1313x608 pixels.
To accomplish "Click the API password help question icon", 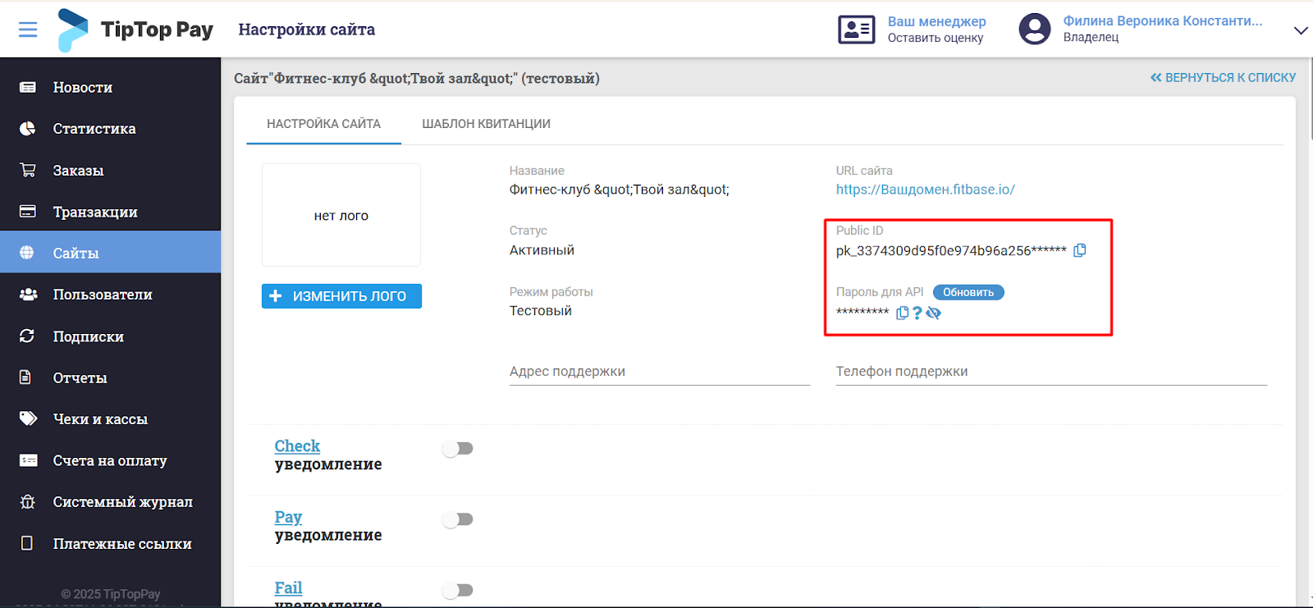I will pos(917,313).
